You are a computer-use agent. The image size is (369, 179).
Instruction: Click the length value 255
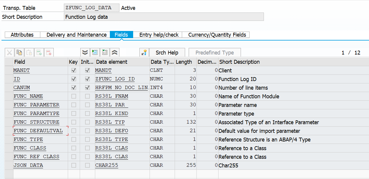(191, 165)
